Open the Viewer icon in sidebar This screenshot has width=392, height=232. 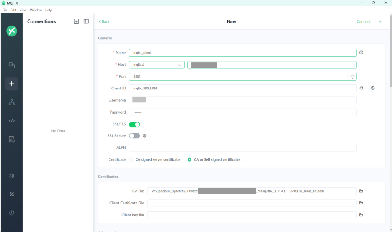coord(11,102)
